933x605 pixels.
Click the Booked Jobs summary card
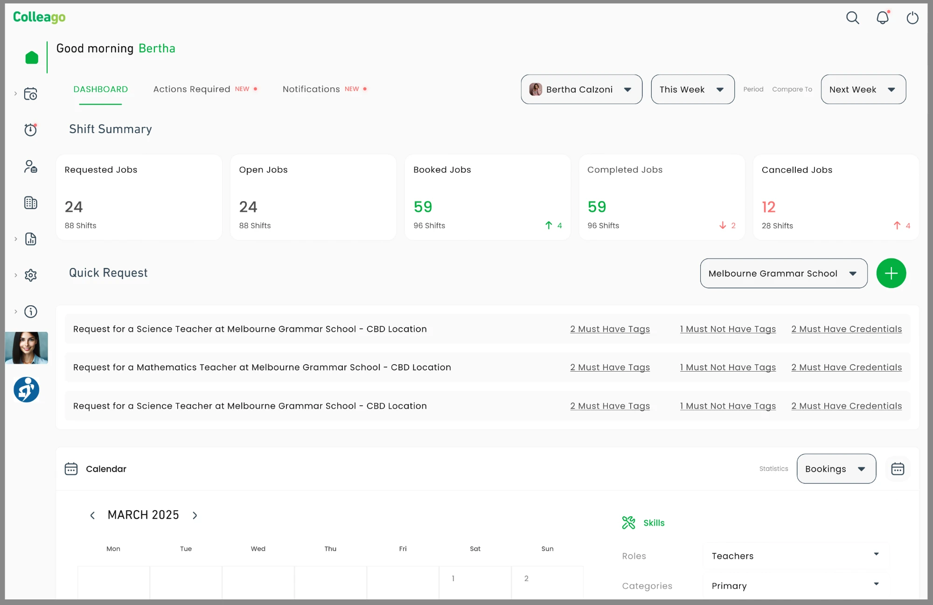coord(487,197)
